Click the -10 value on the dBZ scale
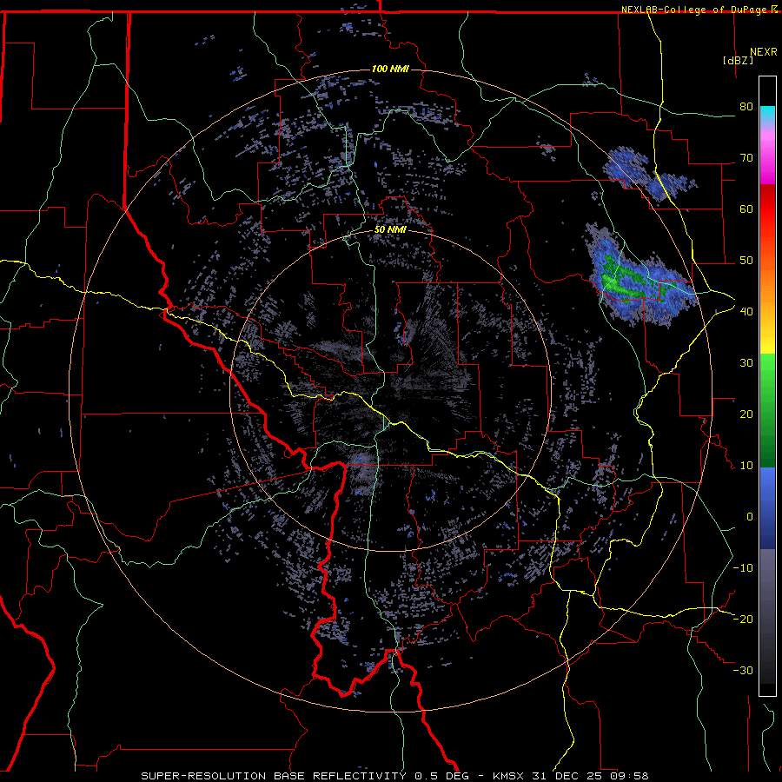This screenshot has height=782, width=782. point(743,568)
